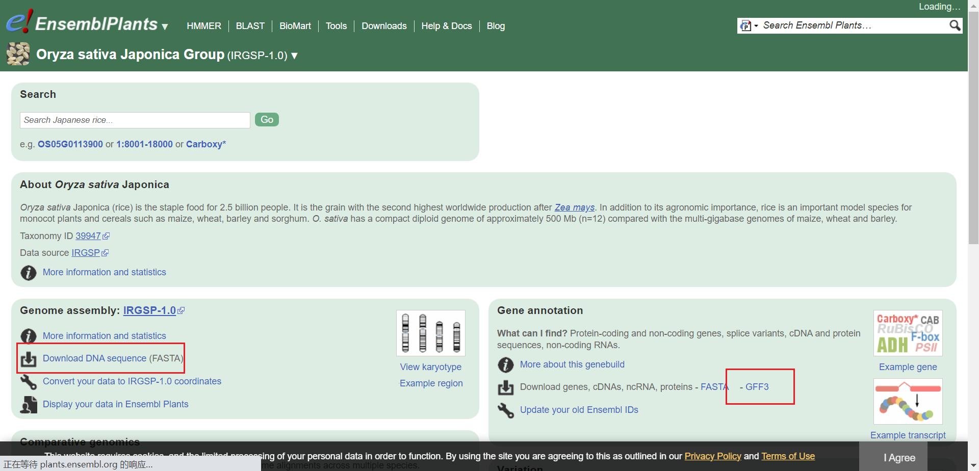The image size is (979, 471).
Task: Focus the Search Japanese rice input
Action: pos(135,120)
